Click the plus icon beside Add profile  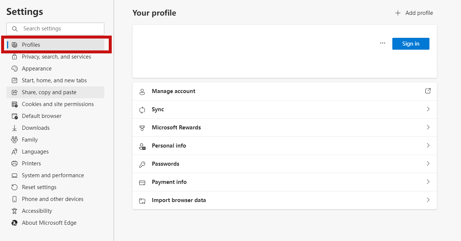[398, 13]
